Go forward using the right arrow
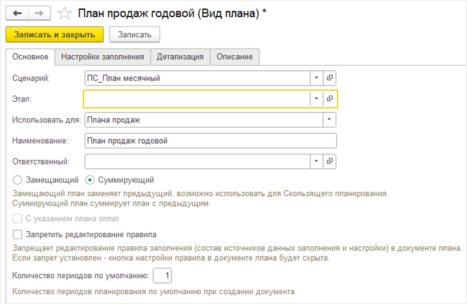 (x=39, y=13)
